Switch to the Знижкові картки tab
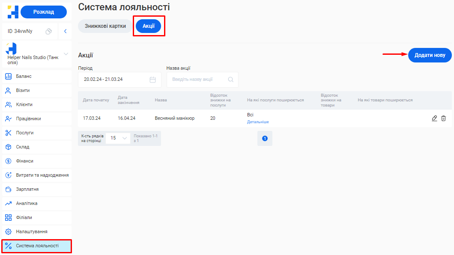Image resolution: width=454 pixels, height=255 pixels. (x=105, y=26)
